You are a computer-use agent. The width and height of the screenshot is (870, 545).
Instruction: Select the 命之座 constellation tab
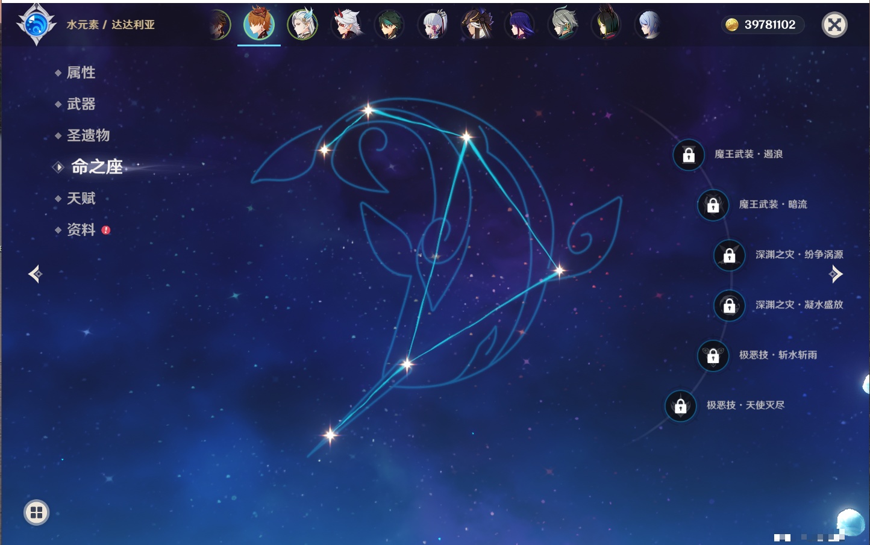(96, 167)
